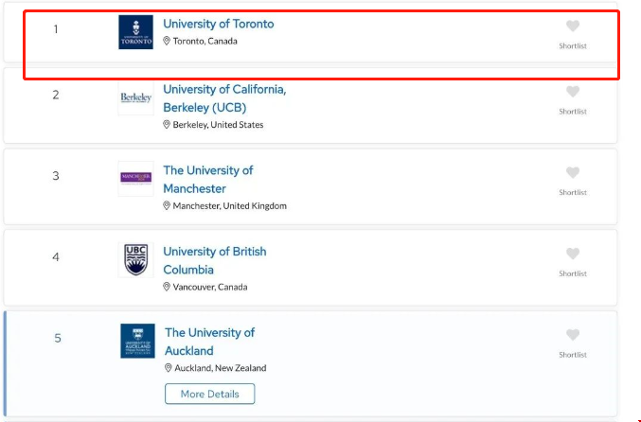Toggle shortlist heart for UC Berkeley
This screenshot has width=641, height=422.
[572, 92]
